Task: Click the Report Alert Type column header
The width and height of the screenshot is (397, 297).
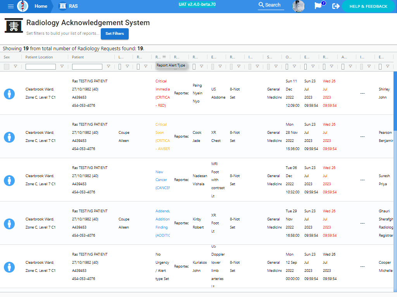Action: (x=158, y=57)
